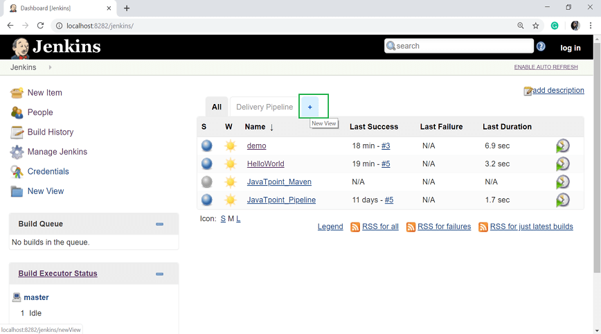Reload the browser page
Viewport: 601px width, 334px height.
(x=40, y=26)
